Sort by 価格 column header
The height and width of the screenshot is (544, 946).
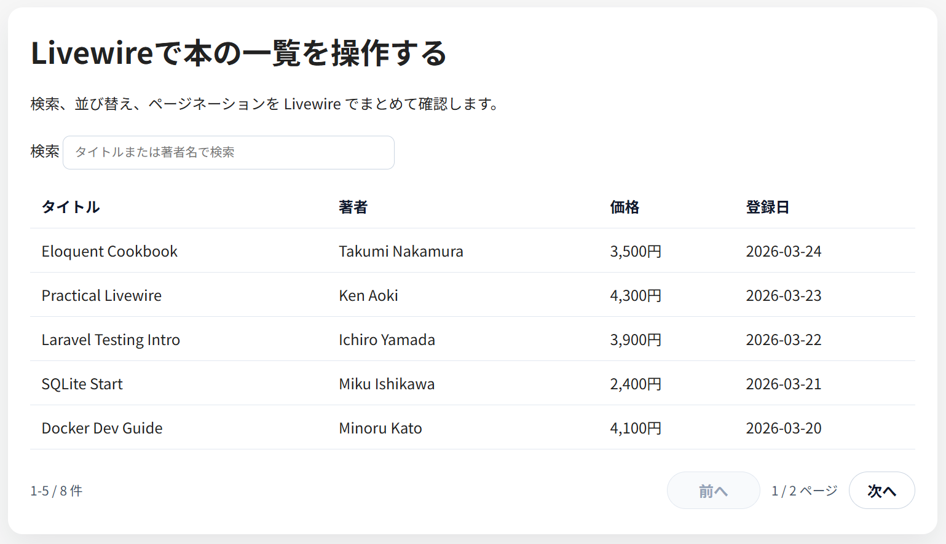click(625, 207)
